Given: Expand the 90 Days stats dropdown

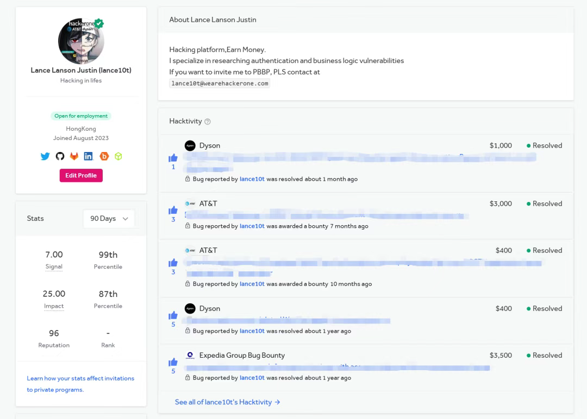Looking at the screenshot, I should (109, 218).
